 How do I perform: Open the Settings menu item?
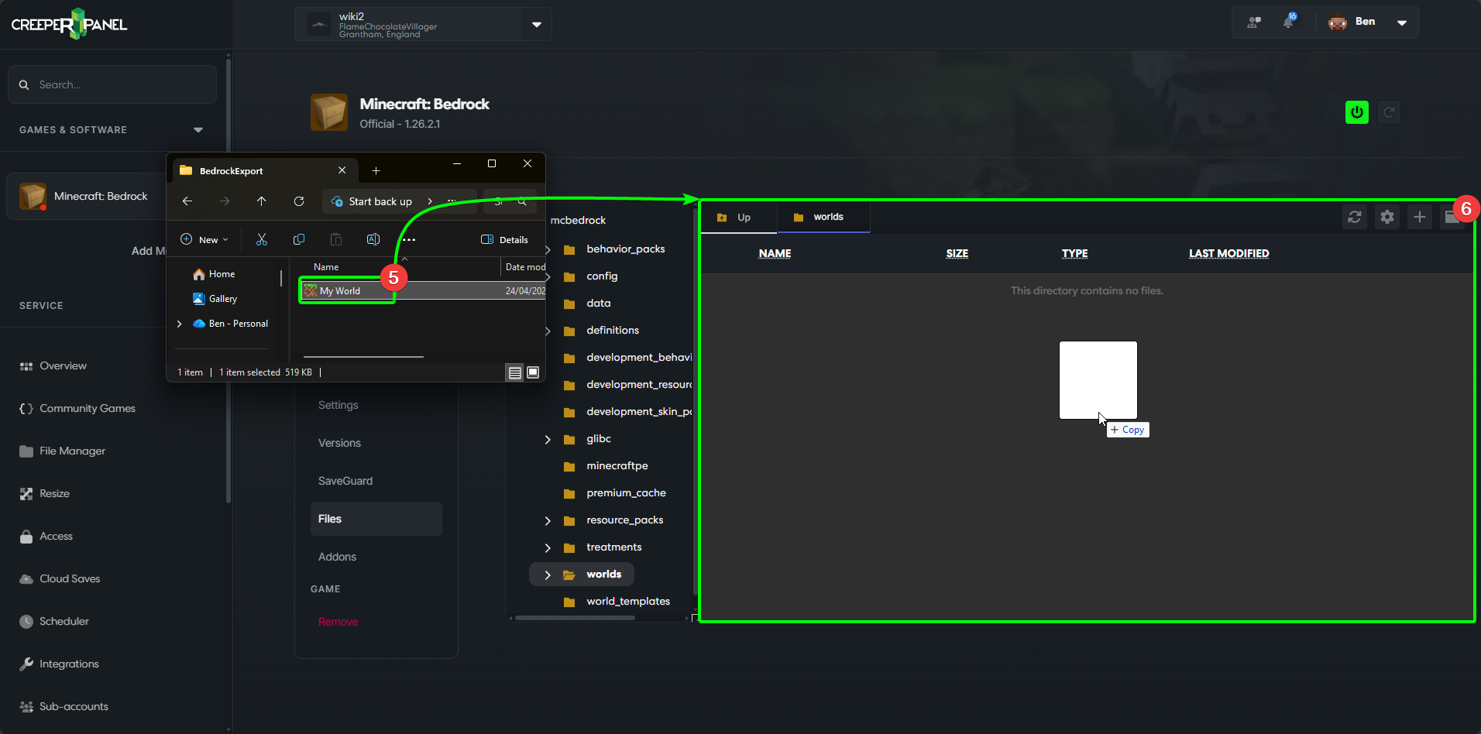click(x=338, y=405)
